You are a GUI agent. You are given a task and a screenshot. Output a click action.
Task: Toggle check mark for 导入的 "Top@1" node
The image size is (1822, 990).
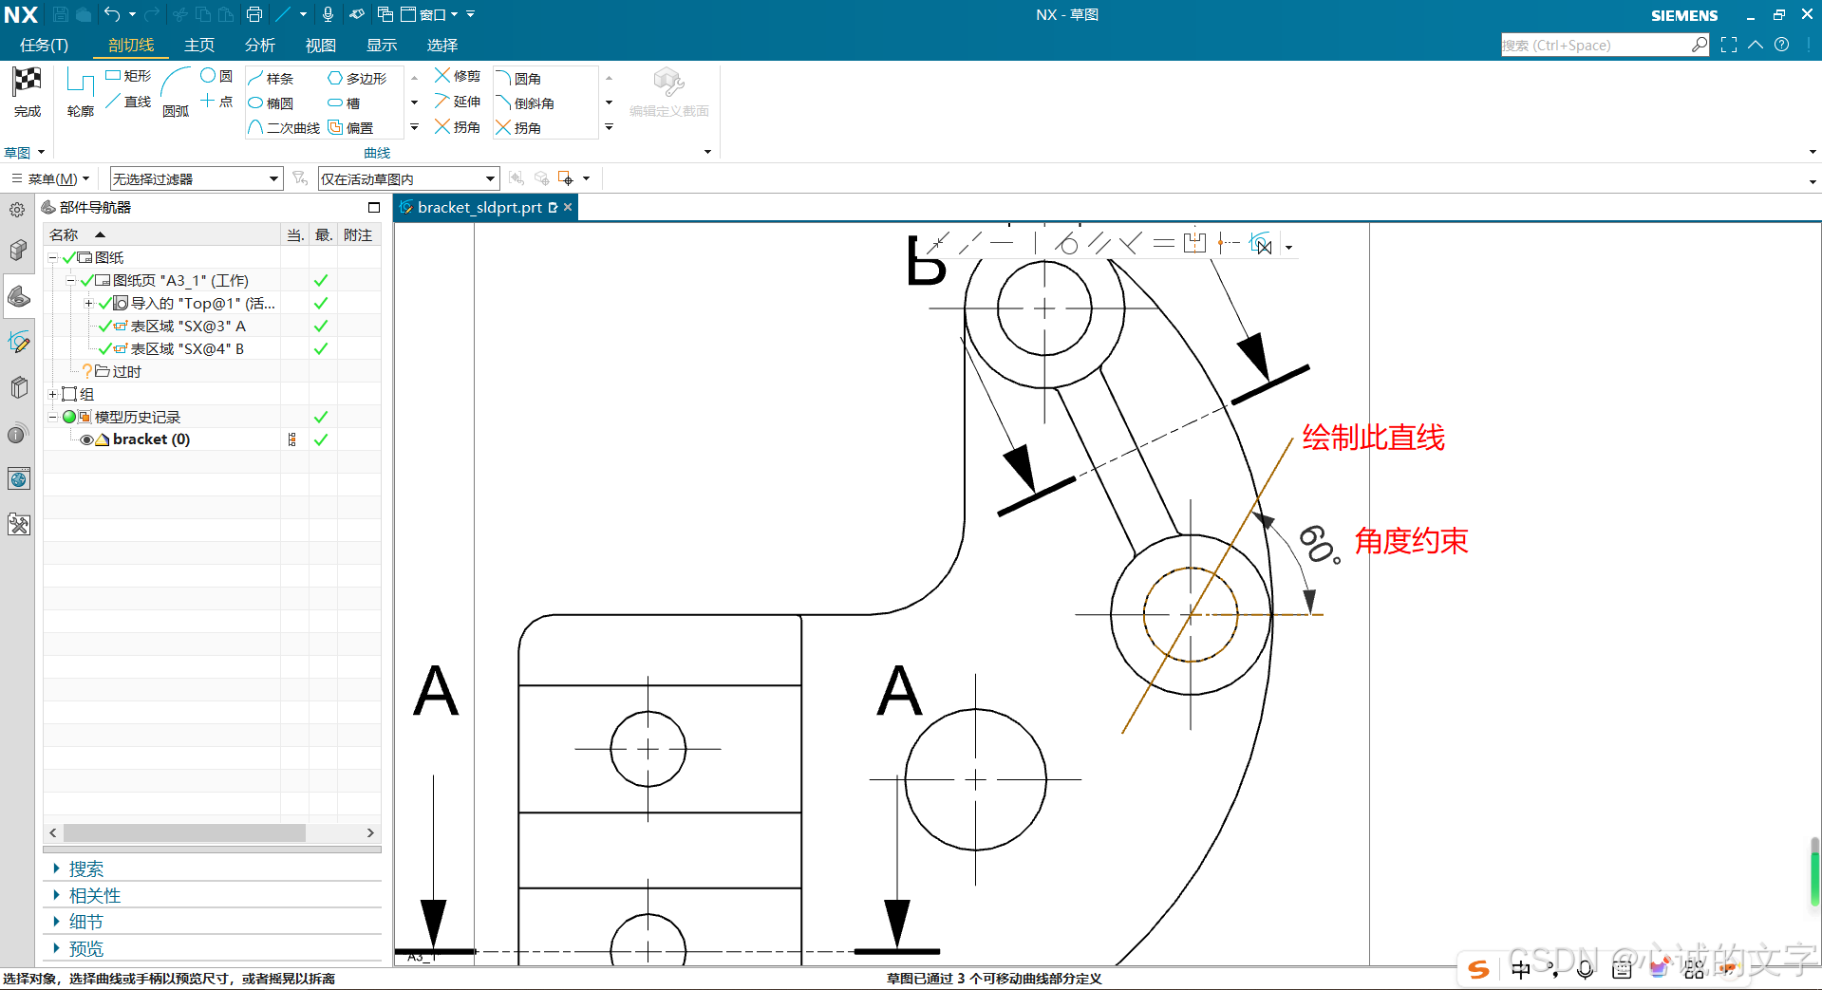[x=104, y=303]
